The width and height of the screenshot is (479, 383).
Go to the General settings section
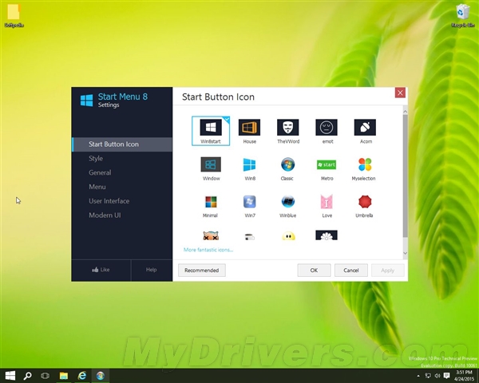tap(122, 172)
